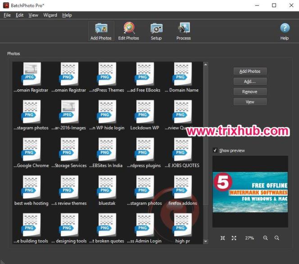299x264 pixels.
Task: Click the Add... button
Action: tap(250, 82)
